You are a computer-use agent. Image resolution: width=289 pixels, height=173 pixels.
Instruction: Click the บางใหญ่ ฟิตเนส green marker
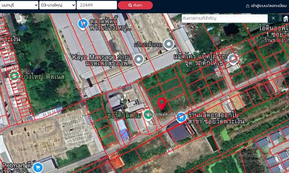coord(15,76)
